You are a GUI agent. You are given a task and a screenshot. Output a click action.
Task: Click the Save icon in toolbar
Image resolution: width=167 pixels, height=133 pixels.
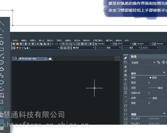click(21, 44)
